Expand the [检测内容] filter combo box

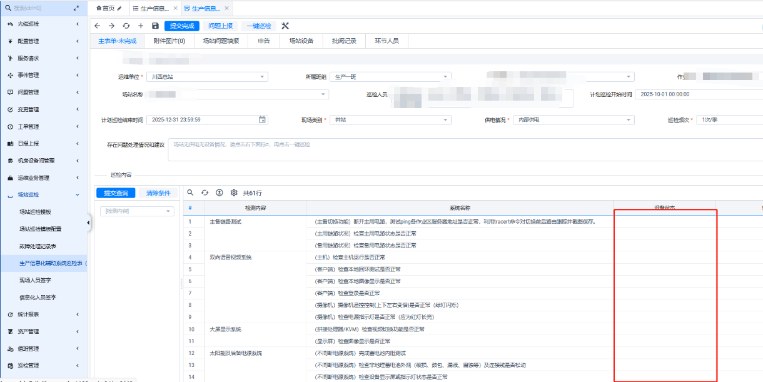(x=169, y=211)
